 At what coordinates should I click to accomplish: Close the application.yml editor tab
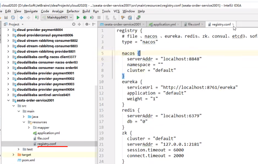click(178, 24)
